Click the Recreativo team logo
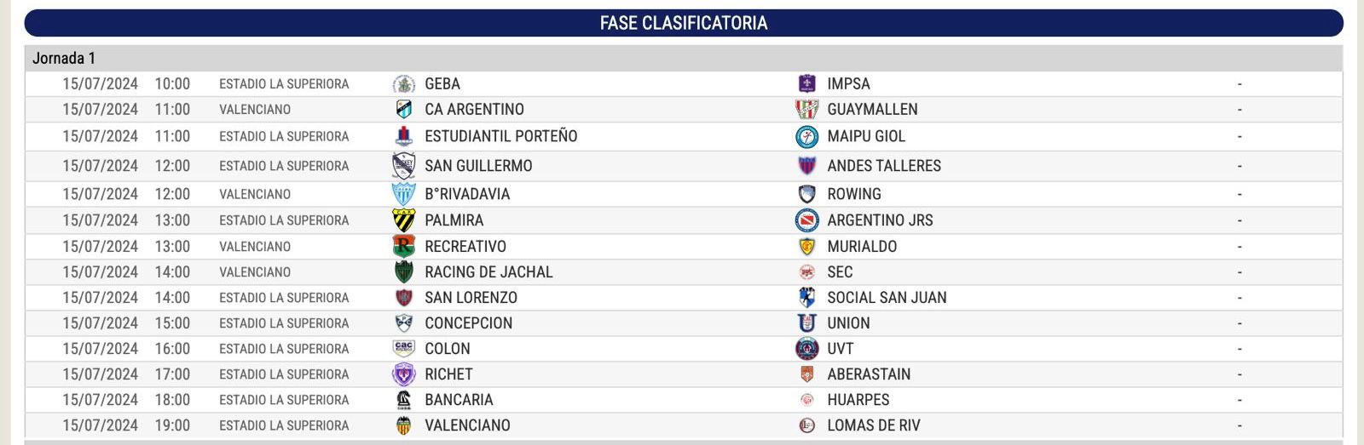 (403, 247)
